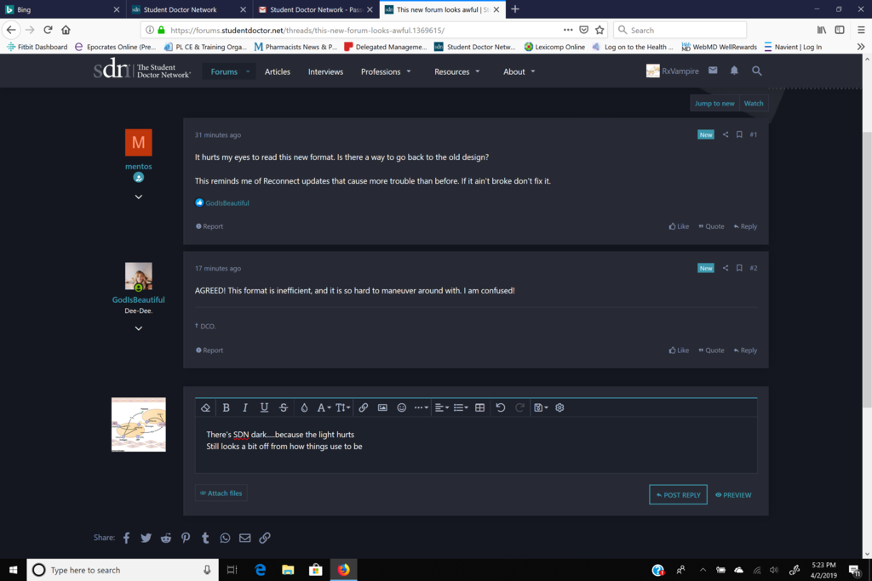The width and height of the screenshot is (872, 581).
Task: Toggle italic formatting in the editor
Action: click(245, 407)
